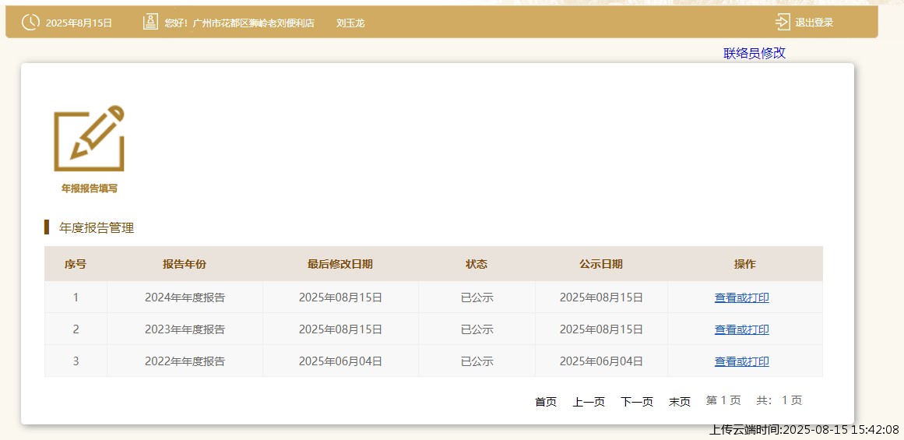This screenshot has width=904, height=440.
Task: Click the 公示日期 column header
Action: click(601, 264)
